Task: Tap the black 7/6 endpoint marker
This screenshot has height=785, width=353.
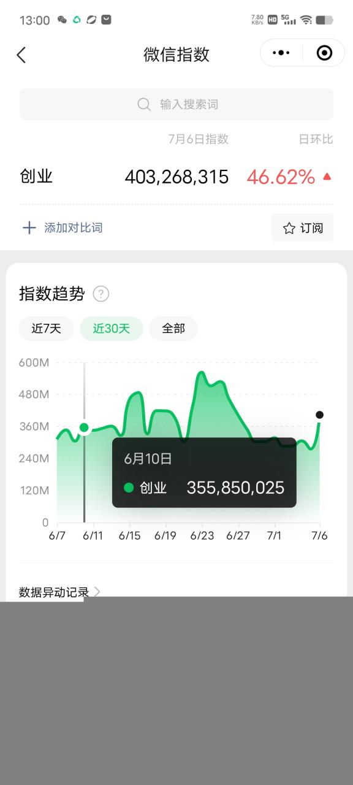Action: (319, 415)
